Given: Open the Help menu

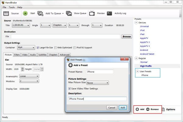Looking at the screenshot, I should 20,7.
